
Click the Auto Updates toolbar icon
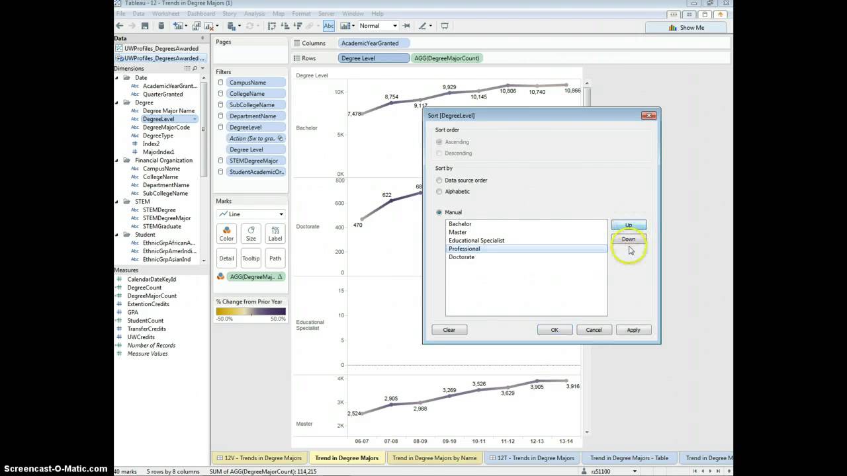click(233, 26)
